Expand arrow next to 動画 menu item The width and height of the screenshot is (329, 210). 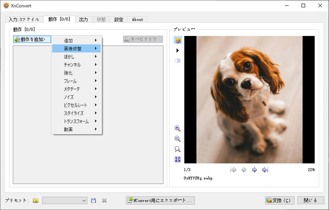tap(96, 129)
